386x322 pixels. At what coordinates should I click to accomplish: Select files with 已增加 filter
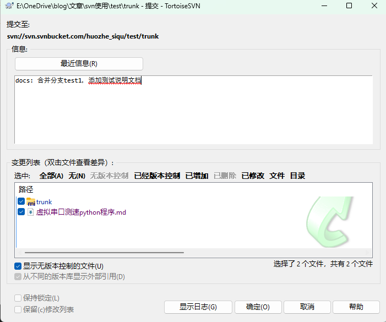(x=197, y=176)
